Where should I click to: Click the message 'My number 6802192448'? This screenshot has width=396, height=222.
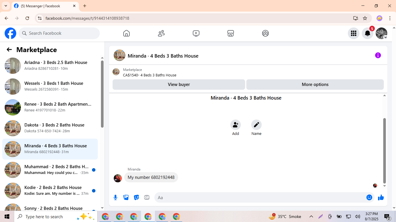pyautogui.click(x=151, y=177)
